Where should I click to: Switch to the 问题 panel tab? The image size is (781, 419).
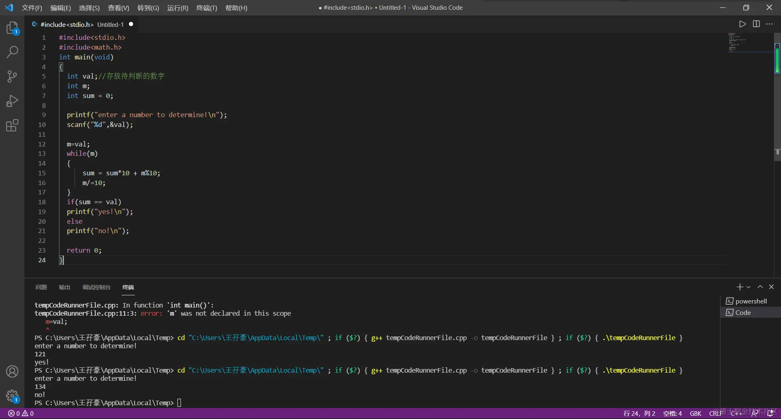click(x=41, y=287)
